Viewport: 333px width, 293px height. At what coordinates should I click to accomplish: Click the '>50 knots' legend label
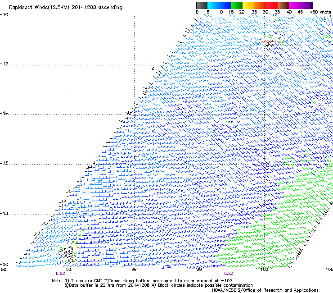(x=320, y=12)
